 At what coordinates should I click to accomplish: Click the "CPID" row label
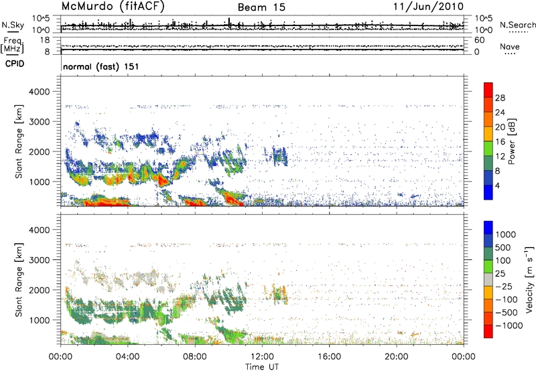click(15, 64)
